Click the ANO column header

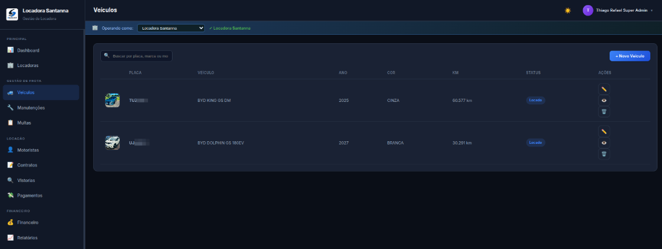click(343, 72)
